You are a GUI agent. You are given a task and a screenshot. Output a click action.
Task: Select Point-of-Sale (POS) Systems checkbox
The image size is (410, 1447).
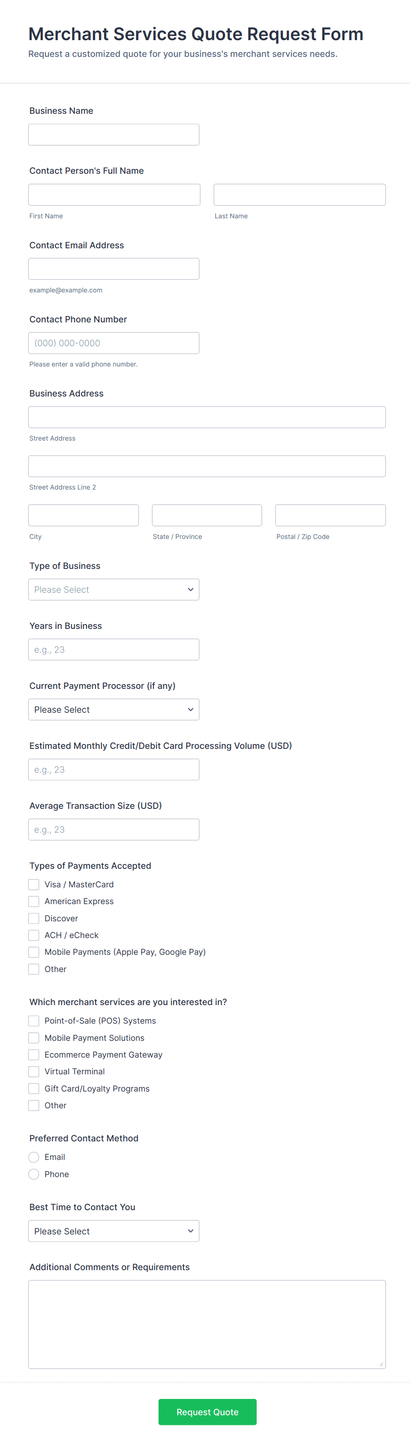[34, 1021]
